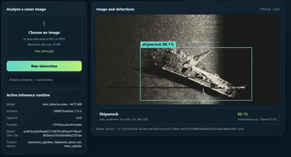Viewport: 291px width, 157px height.
Task: Click the 'shipwreck 86.1%' bounding box label
Action: coord(158,45)
